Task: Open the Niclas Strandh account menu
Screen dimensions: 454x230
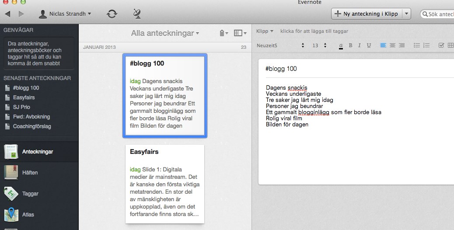Action: (65, 14)
